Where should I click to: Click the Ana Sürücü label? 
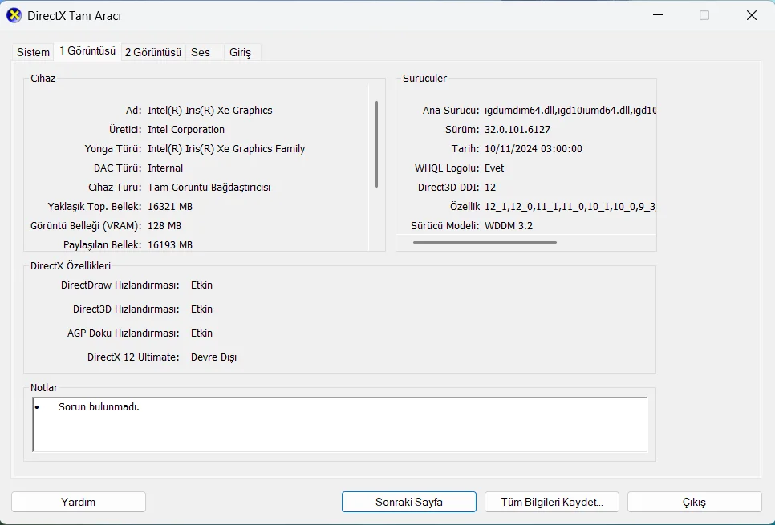pyautogui.click(x=451, y=110)
